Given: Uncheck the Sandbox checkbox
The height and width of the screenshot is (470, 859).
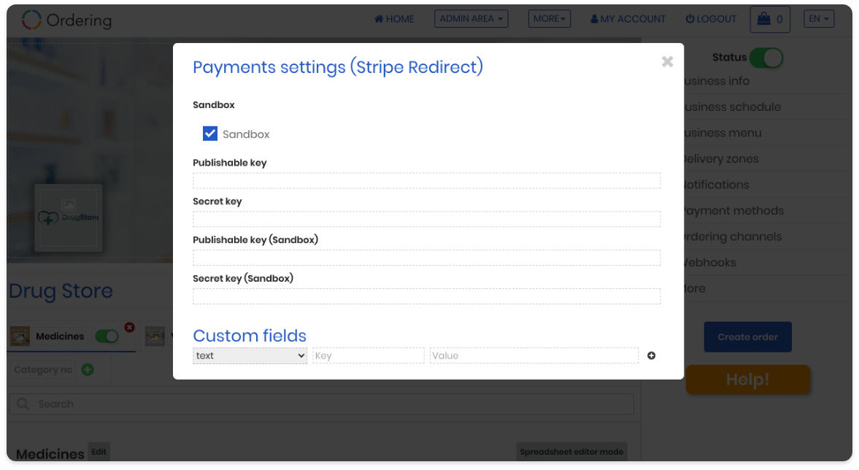Looking at the screenshot, I should click(209, 134).
